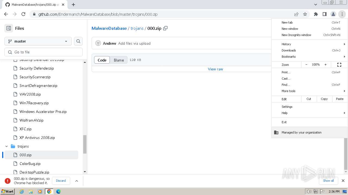Open the MalwareDatabase breadcrumb link
348x195 pixels.
(109, 28)
